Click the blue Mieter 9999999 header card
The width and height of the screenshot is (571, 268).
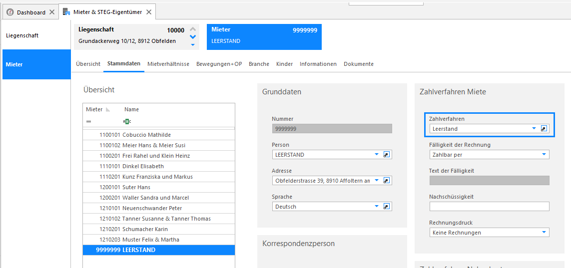[x=264, y=37]
